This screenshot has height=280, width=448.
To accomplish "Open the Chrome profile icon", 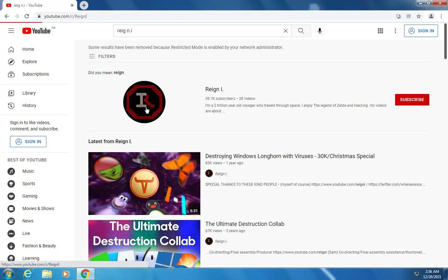I will 431,16.
